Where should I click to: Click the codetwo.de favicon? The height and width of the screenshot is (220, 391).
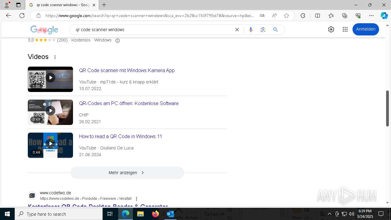32,196
